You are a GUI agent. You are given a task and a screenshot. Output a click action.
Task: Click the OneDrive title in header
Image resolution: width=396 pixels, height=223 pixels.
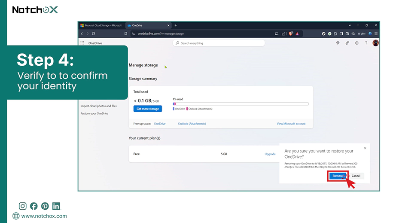click(x=95, y=43)
